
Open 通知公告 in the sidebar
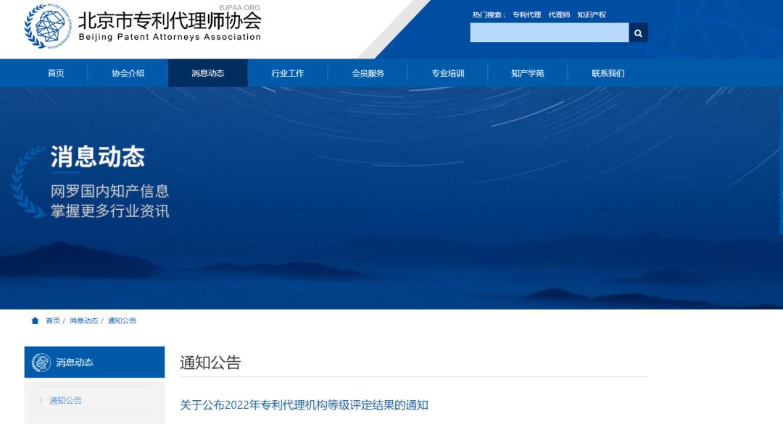(66, 400)
